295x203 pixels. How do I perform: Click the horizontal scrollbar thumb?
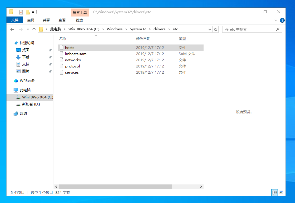pos(115,187)
